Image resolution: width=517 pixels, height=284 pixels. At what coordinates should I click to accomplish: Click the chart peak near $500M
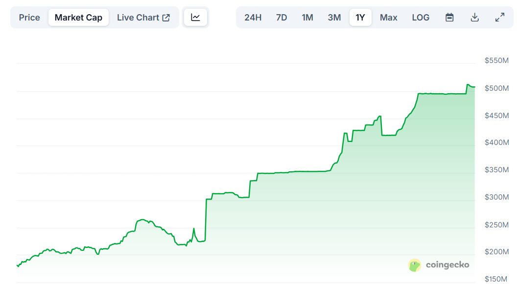tap(468, 85)
